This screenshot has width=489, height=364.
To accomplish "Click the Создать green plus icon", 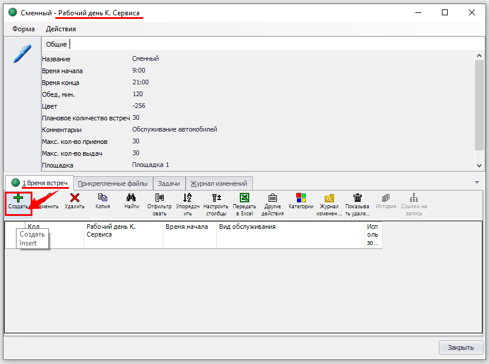I will point(18,198).
